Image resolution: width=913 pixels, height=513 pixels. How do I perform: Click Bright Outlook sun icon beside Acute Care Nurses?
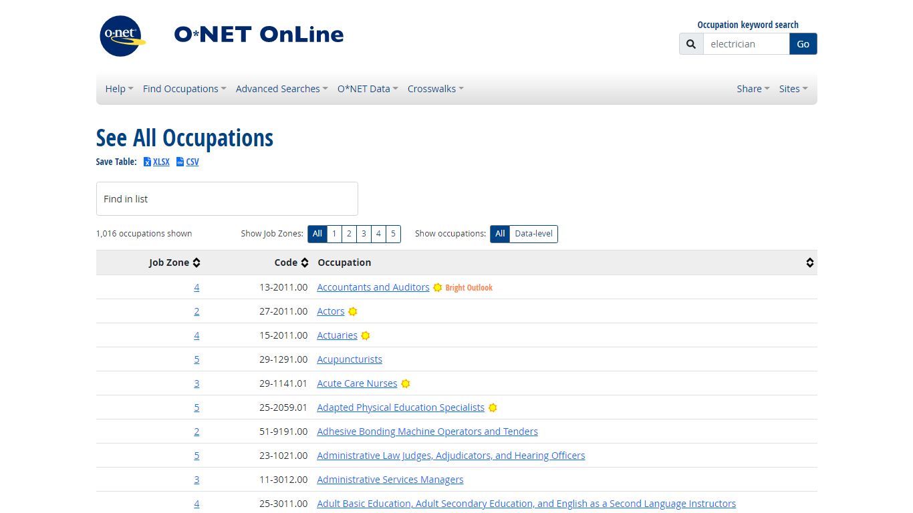[x=406, y=383]
